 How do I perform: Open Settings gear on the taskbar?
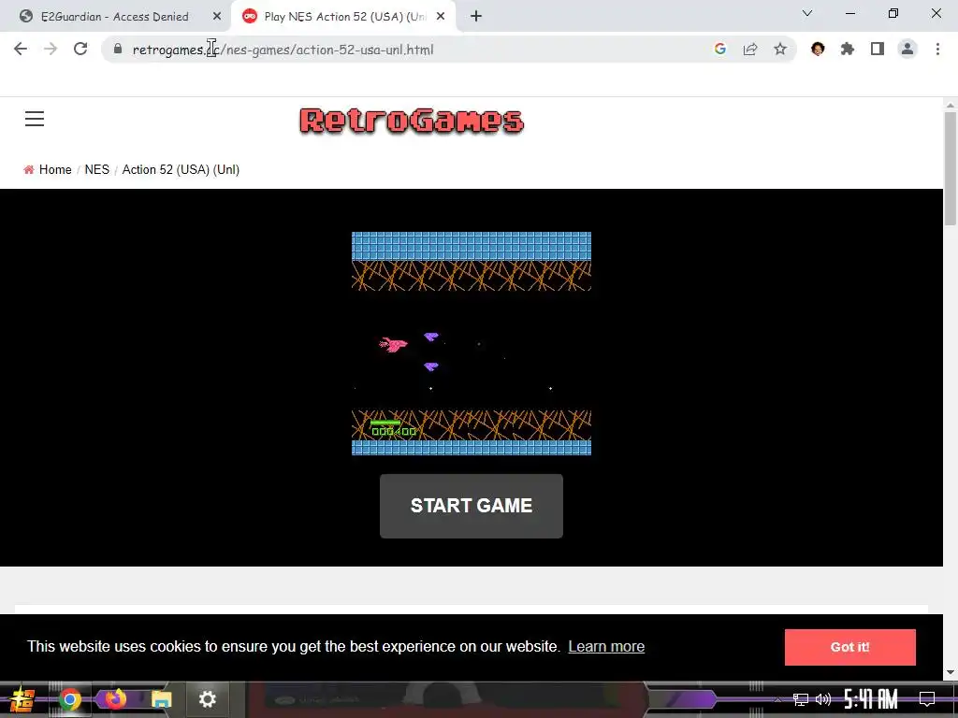pyautogui.click(x=207, y=699)
